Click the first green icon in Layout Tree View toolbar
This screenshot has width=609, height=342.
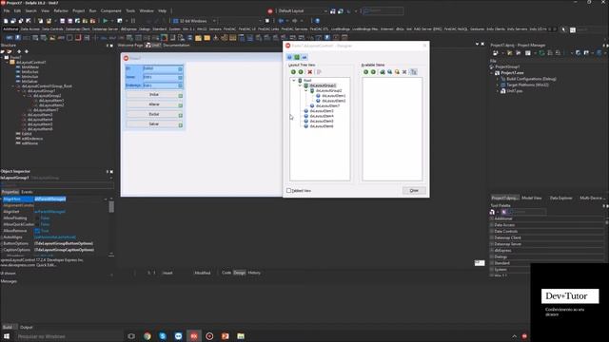(293, 72)
